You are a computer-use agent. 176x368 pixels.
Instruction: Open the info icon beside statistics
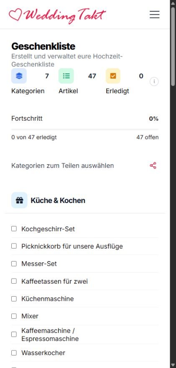coord(154,81)
